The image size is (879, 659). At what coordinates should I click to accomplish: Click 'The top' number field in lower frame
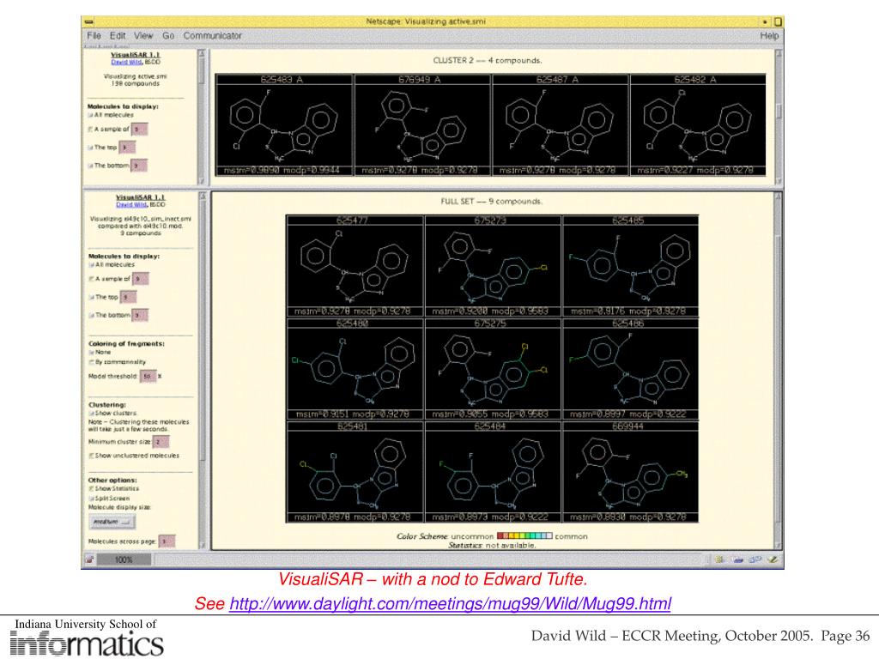(x=129, y=298)
